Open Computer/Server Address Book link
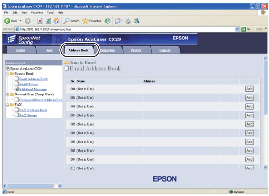The width and height of the screenshot is (269, 196). pos(41,100)
